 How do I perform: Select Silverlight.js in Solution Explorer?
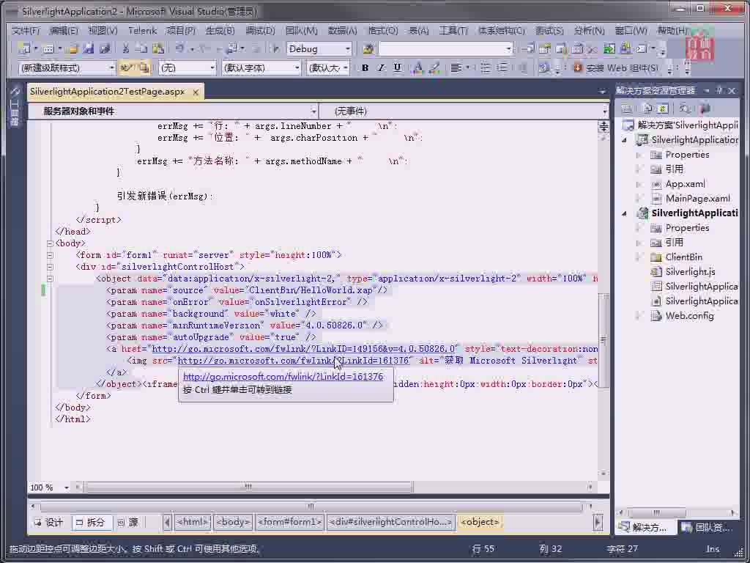click(x=690, y=272)
